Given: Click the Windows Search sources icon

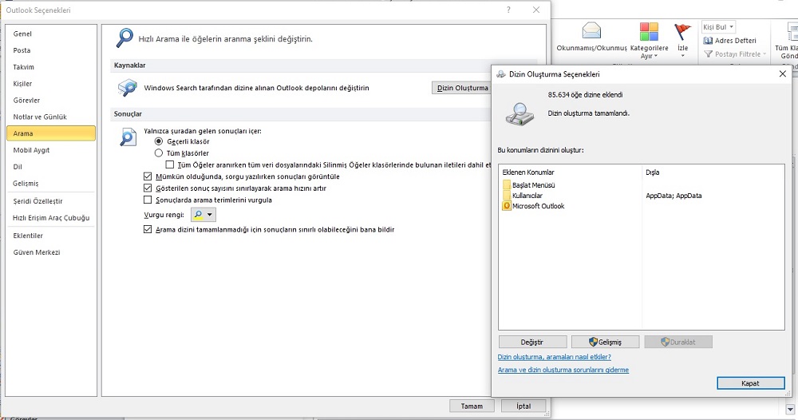Looking at the screenshot, I should pos(127,88).
